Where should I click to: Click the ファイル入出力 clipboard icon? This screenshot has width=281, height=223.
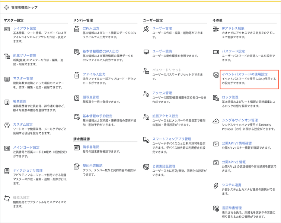pyautogui.click(x=77, y=75)
